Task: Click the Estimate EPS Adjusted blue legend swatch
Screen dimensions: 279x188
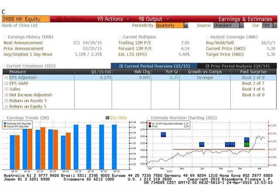Action: tap(5, 123)
